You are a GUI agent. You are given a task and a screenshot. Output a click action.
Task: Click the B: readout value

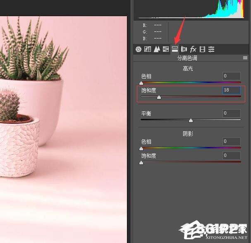click(158, 38)
